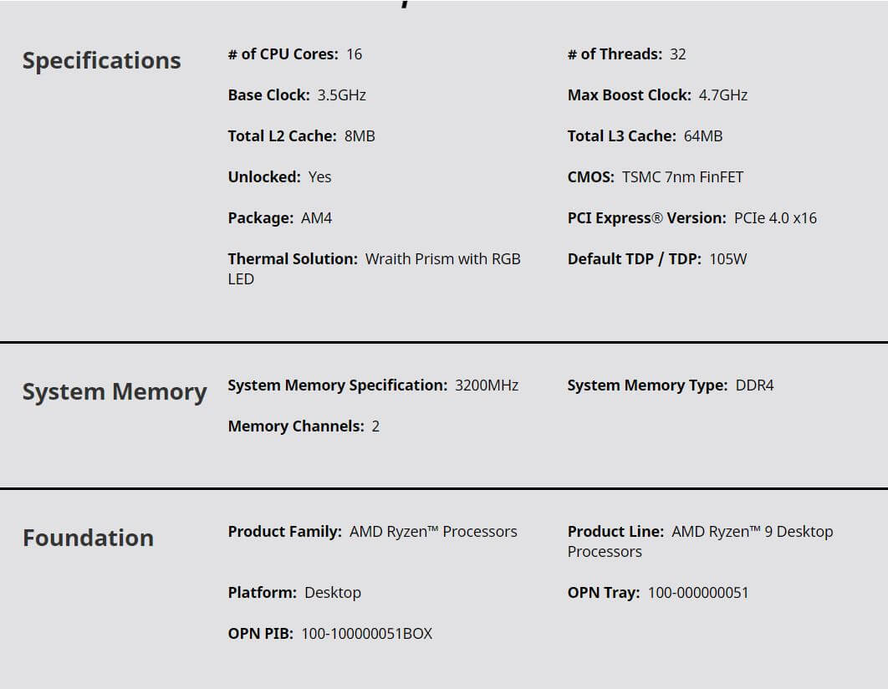Select the TSMC 7nm FinFET text
This screenshot has width=888, height=689.
(682, 177)
